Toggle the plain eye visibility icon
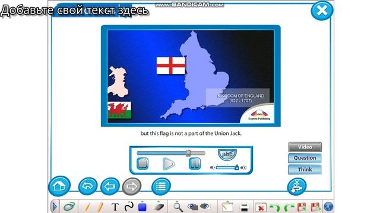Image resolution: width=380 pixels, height=213 pixels. point(205,206)
